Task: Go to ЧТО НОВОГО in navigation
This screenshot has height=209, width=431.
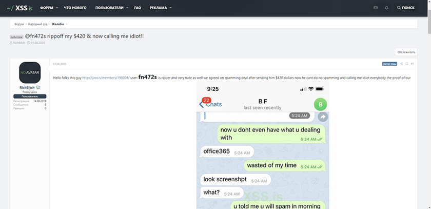Action: tap(75, 8)
